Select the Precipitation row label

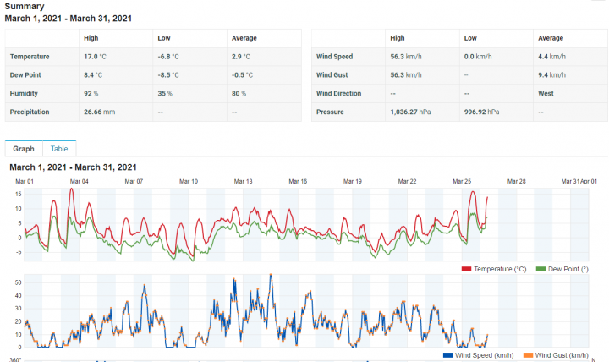30,112
